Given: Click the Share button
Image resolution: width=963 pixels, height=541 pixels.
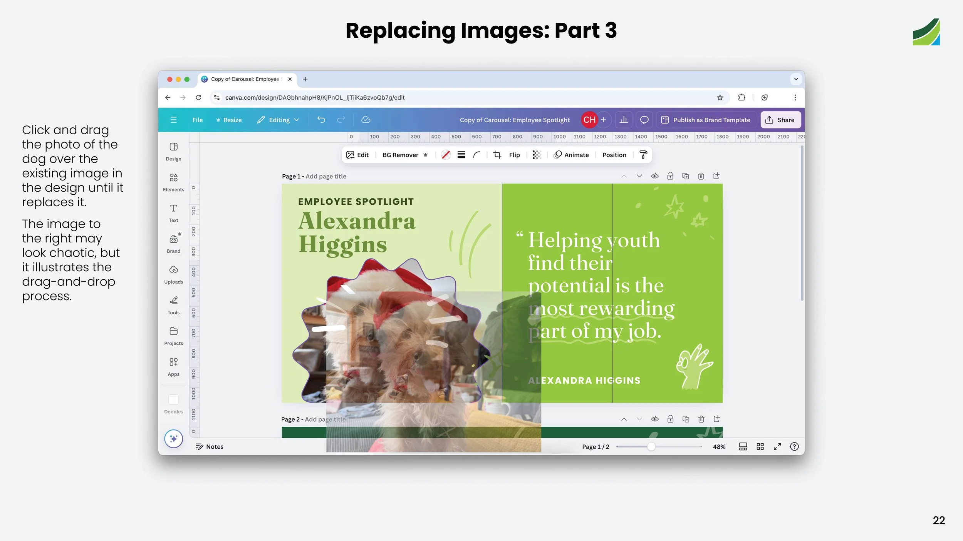Looking at the screenshot, I should [x=780, y=120].
